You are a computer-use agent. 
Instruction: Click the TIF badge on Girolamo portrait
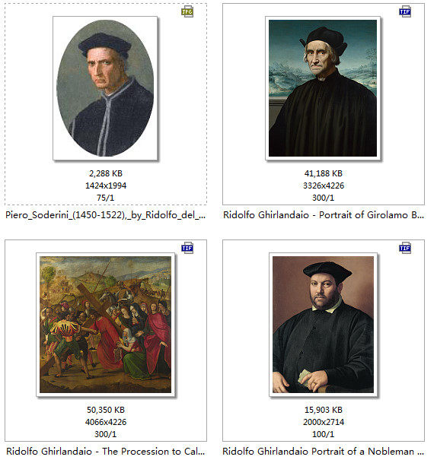(405, 11)
